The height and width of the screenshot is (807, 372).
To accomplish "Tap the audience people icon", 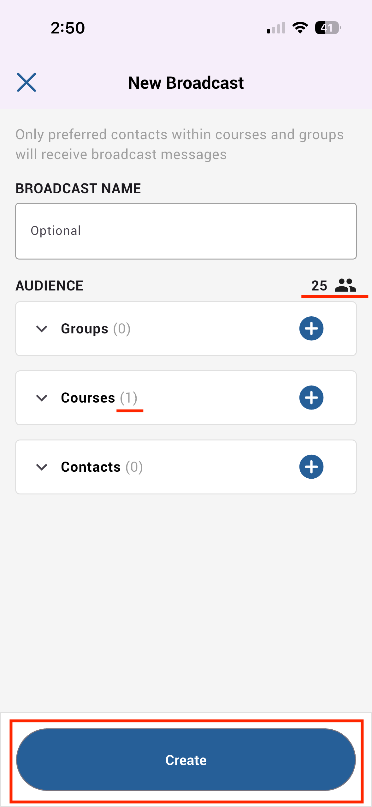I will click(345, 285).
